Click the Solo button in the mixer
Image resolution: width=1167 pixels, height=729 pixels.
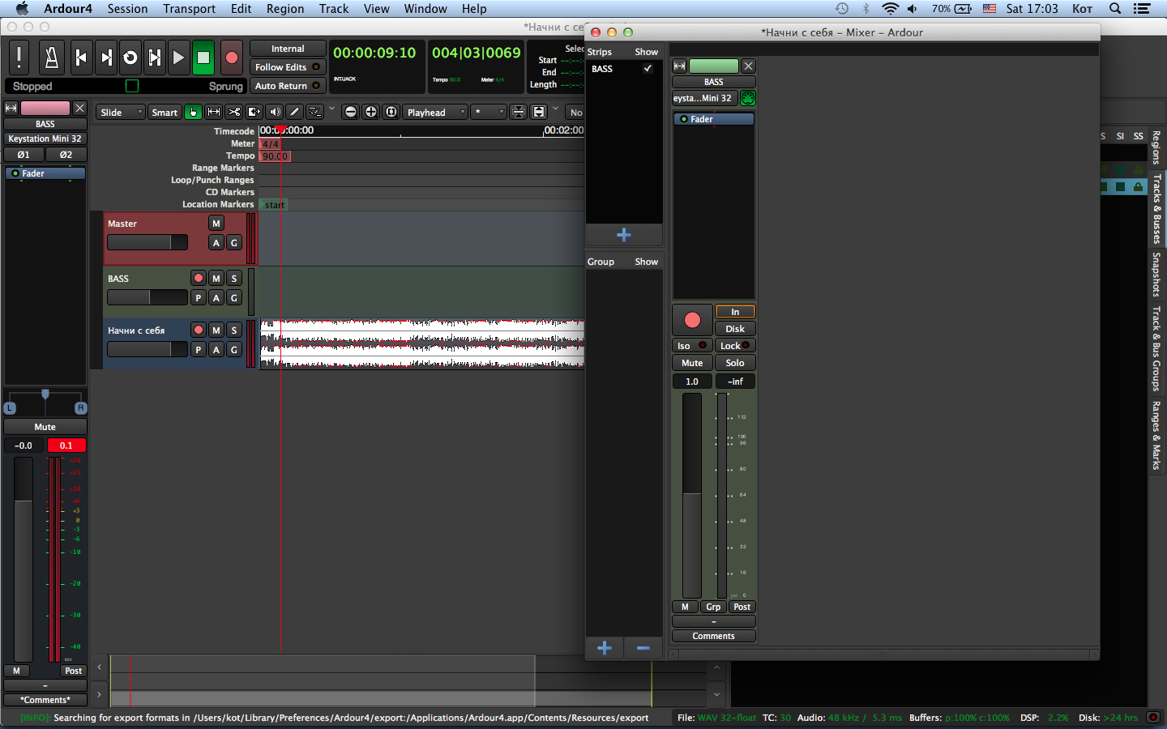coord(734,363)
